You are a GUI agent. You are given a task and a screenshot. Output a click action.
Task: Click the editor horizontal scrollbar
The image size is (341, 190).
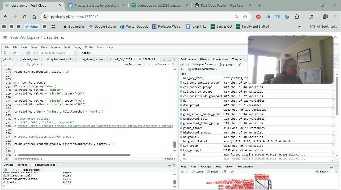tap(74, 155)
